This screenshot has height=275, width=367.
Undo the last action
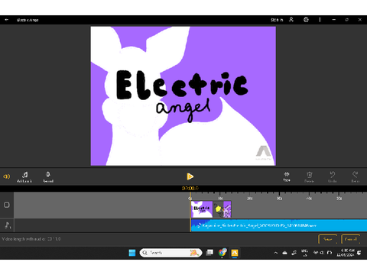(x=332, y=177)
